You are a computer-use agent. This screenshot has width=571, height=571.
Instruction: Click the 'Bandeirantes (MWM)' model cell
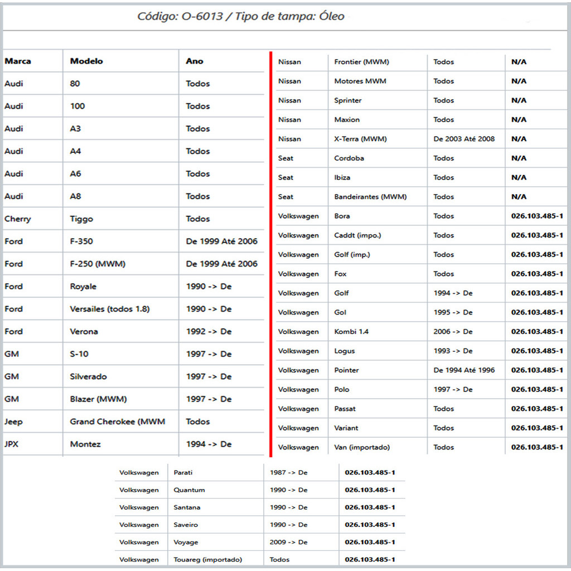pyautogui.click(x=370, y=197)
